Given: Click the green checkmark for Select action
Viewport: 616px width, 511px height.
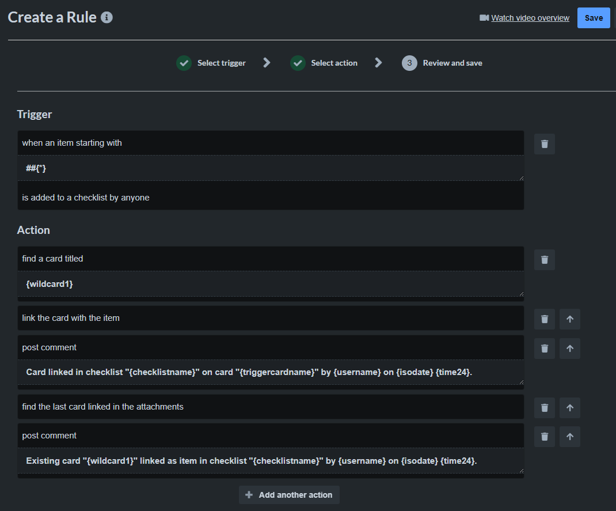Looking at the screenshot, I should 298,63.
